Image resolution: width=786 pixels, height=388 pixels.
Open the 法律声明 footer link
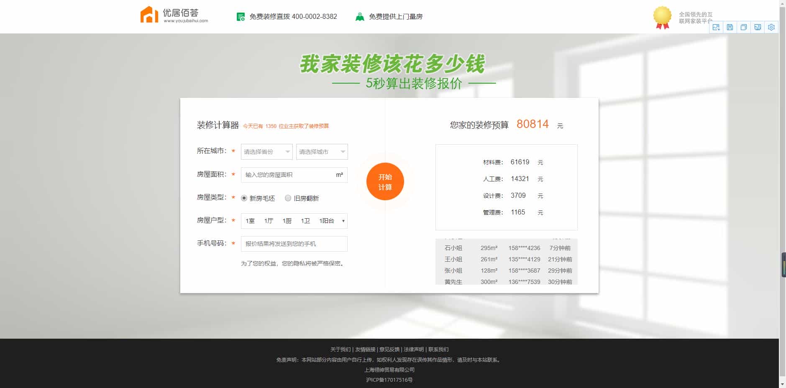414,350
